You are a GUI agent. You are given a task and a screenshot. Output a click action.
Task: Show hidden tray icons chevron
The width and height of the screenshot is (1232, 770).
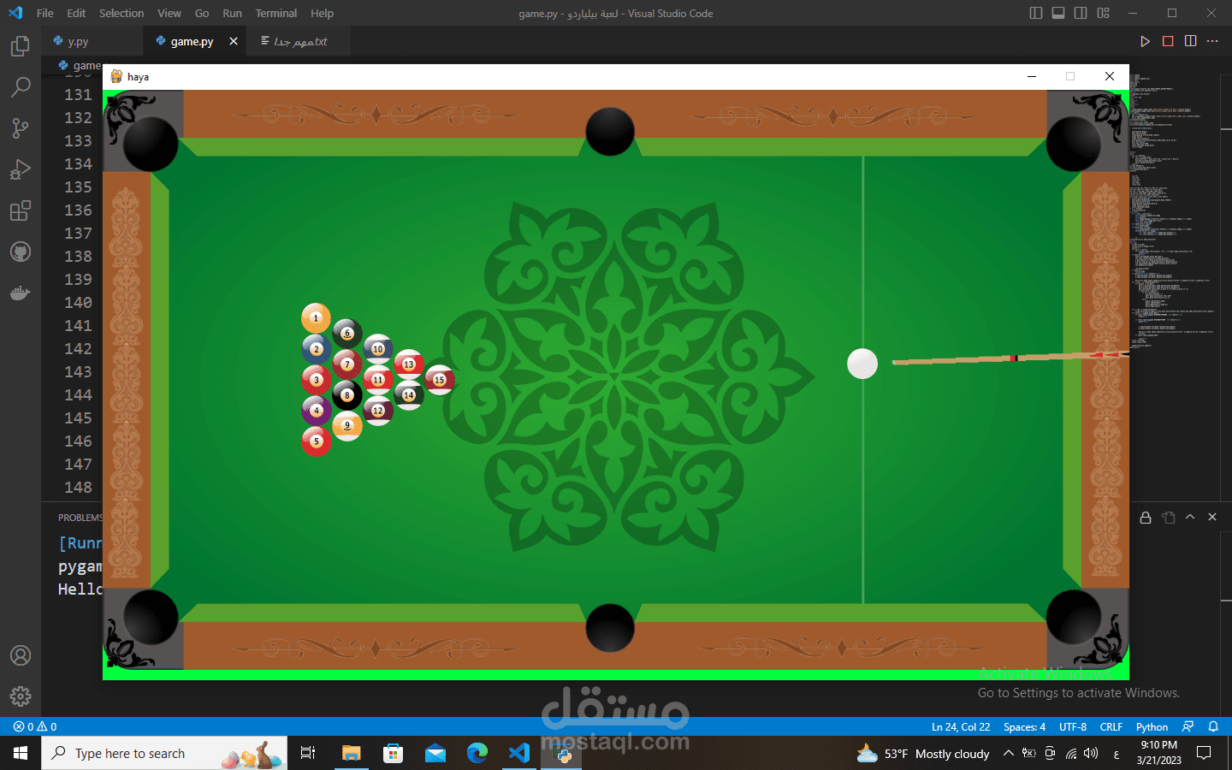pos(1008,753)
